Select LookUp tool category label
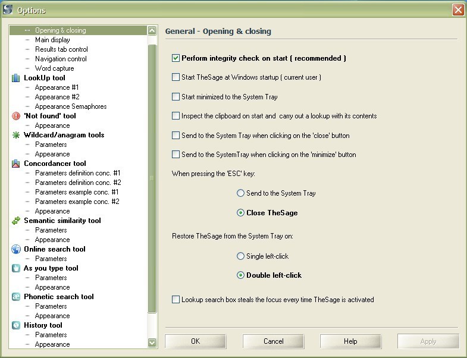Viewport: 467px width, 358px height. [x=45, y=78]
